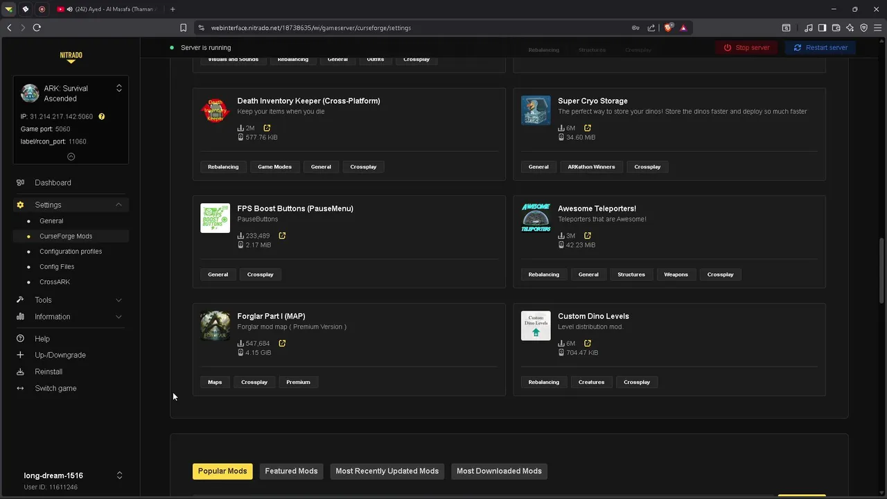Click the ARK game icon in server card

tap(30, 93)
